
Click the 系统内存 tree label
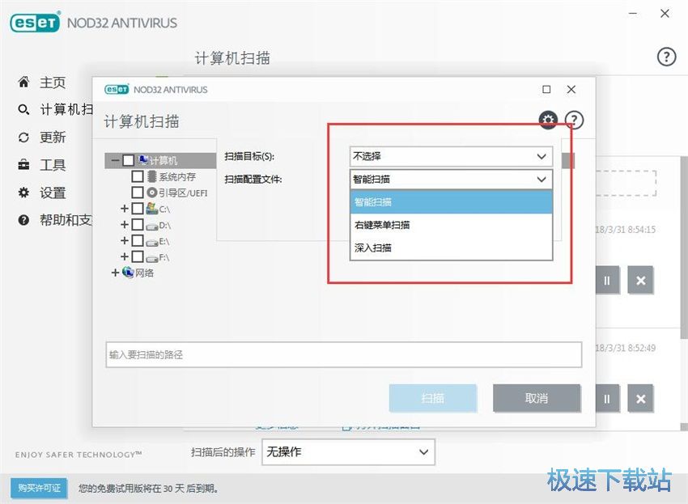[x=176, y=177]
